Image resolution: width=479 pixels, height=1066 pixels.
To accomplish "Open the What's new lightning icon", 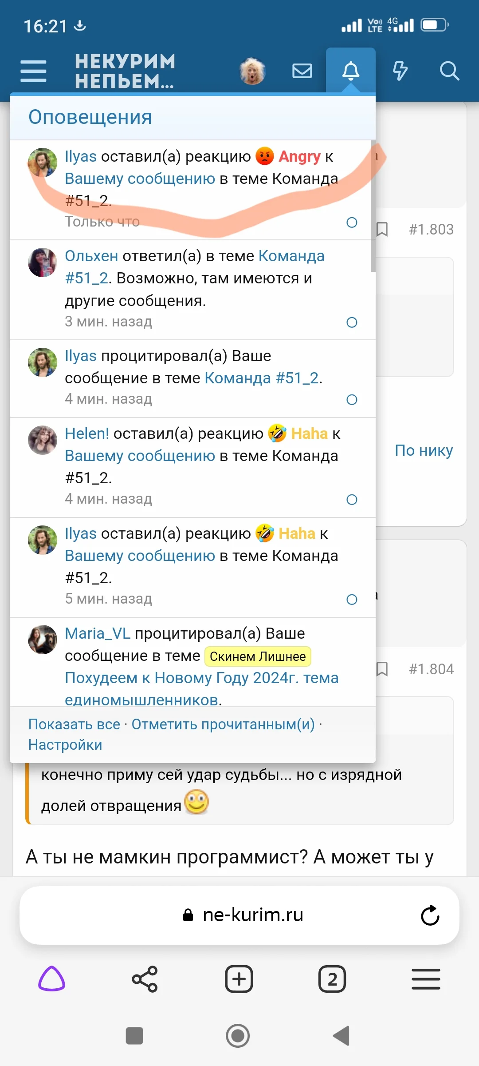I will click(x=400, y=71).
